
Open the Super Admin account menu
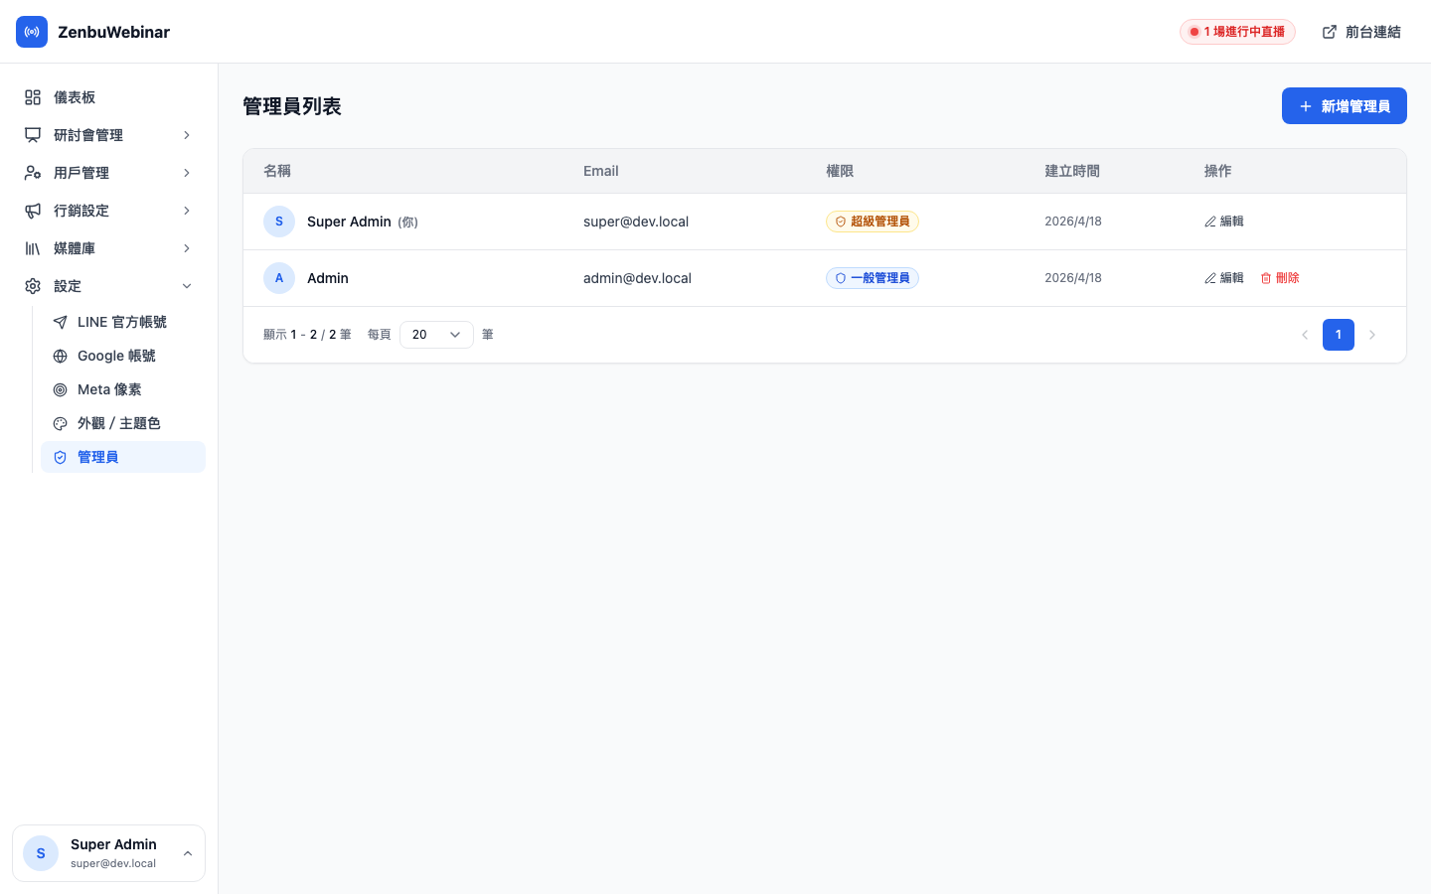pos(108,853)
